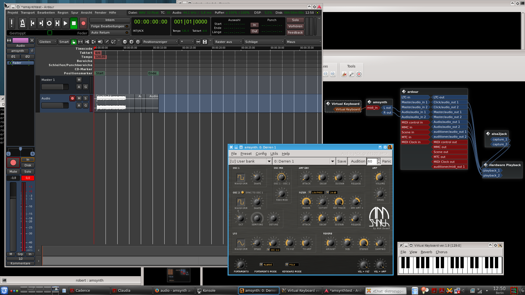Open the Low Pass filter type dropdown

coord(316,193)
